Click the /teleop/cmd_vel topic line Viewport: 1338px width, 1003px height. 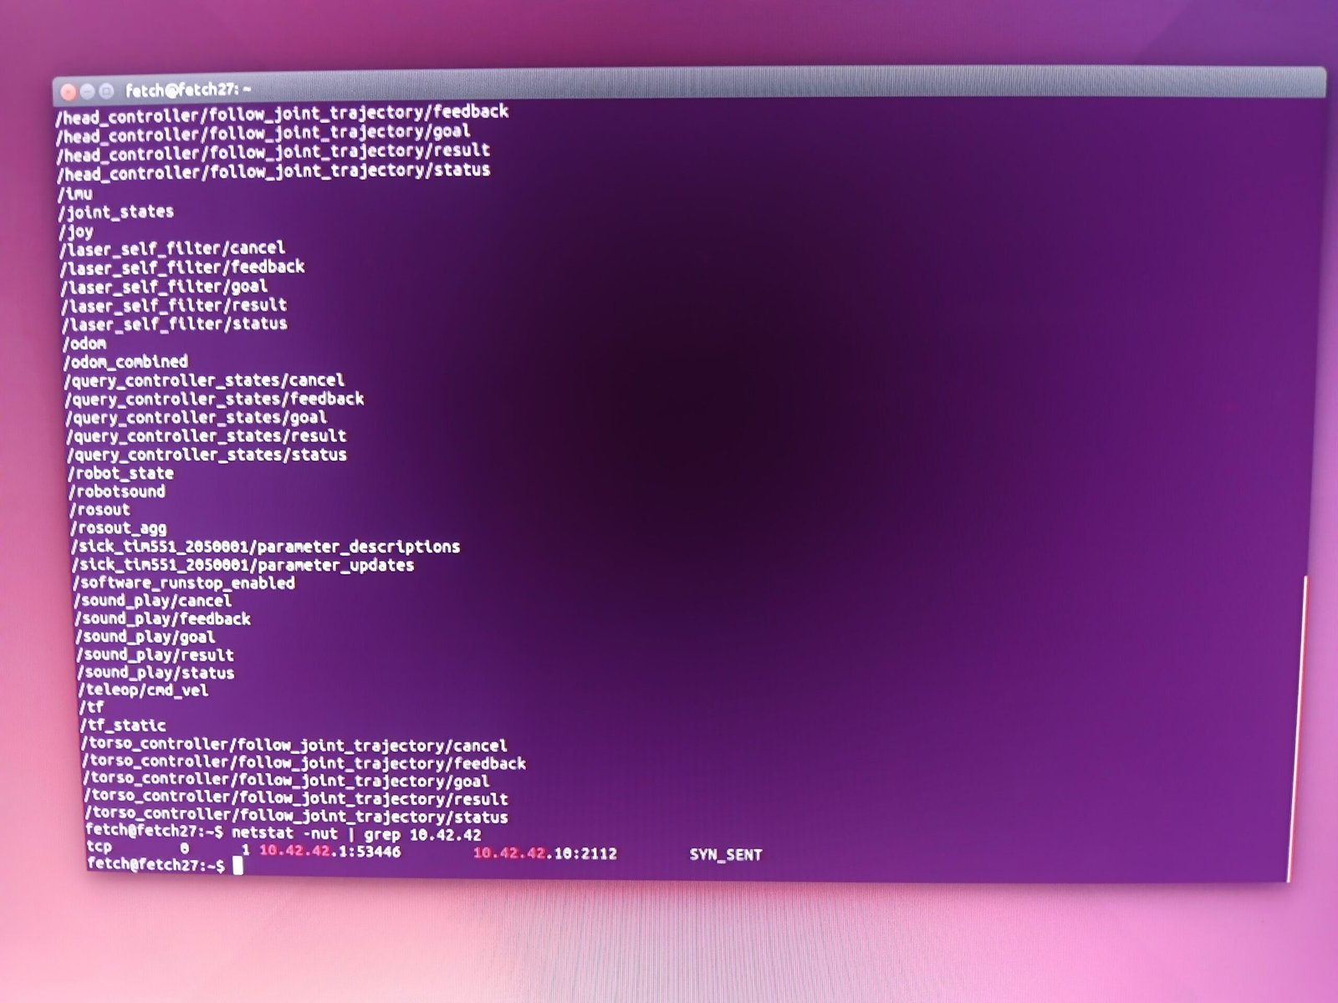coord(143,690)
